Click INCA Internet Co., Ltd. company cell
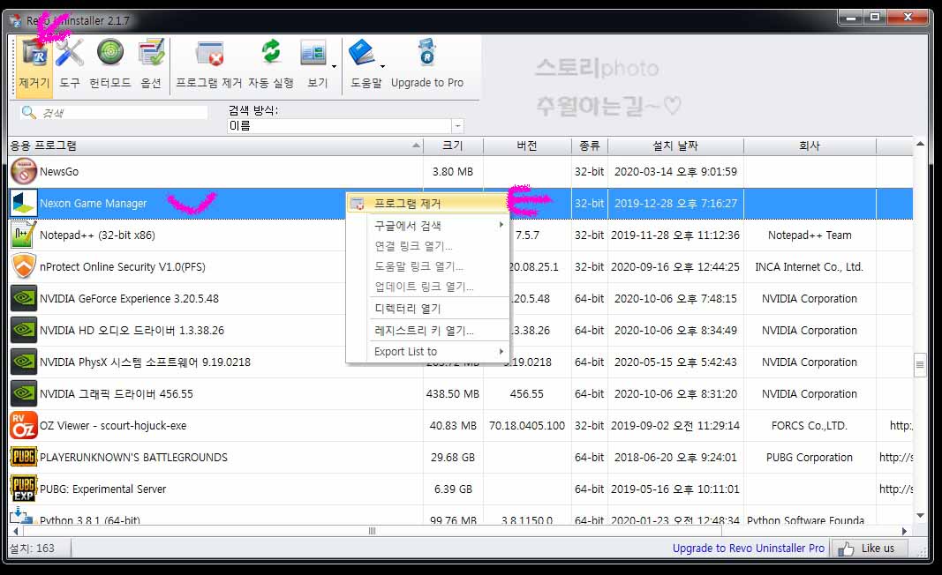Screen dimensions: 942x575 (x=810, y=267)
